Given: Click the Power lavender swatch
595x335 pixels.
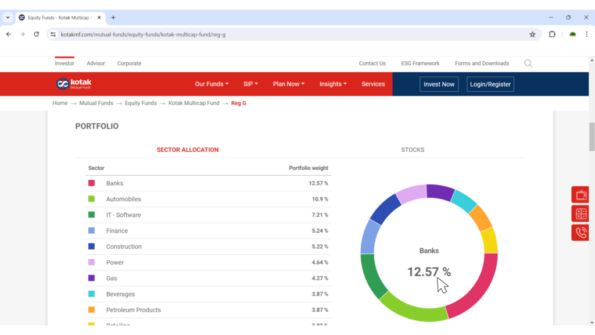Looking at the screenshot, I should [x=91, y=262].
